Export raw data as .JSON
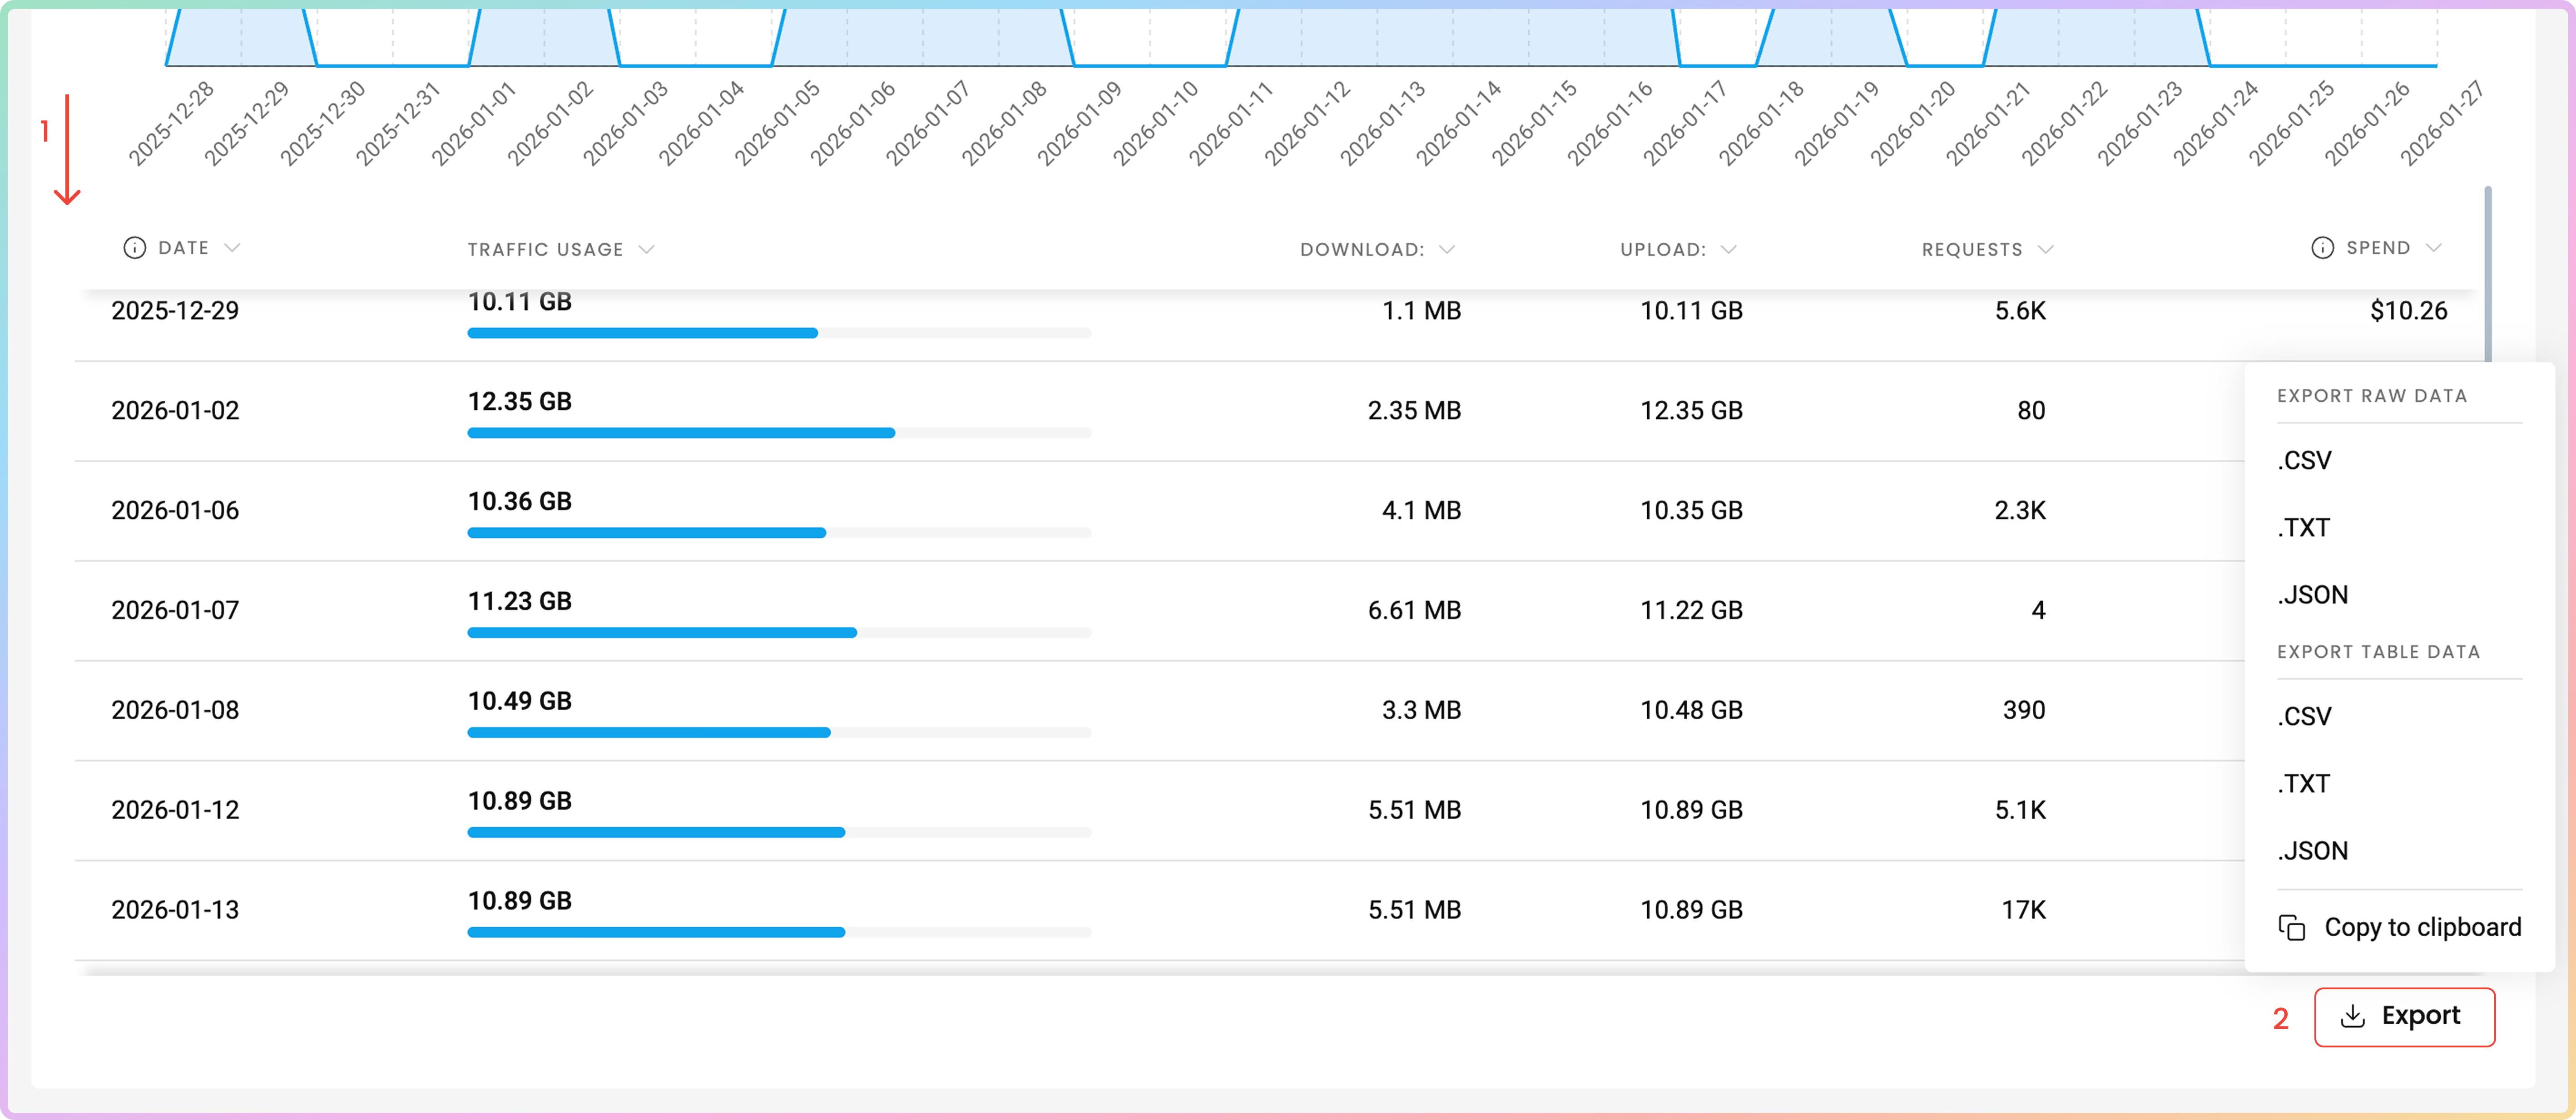This screenshot has width=2576, height=1120. [x=2312, y=594]
